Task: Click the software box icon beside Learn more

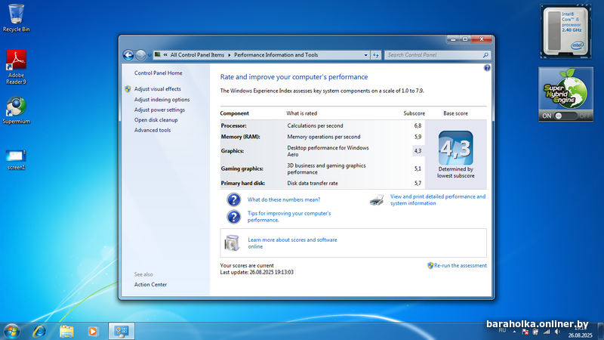Action: tap(232, 243)
